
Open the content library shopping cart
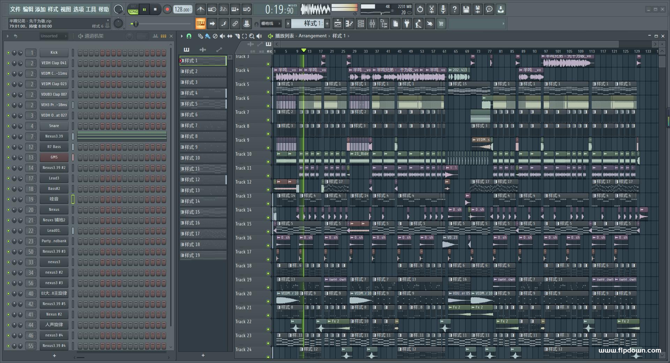coord(441,24)
